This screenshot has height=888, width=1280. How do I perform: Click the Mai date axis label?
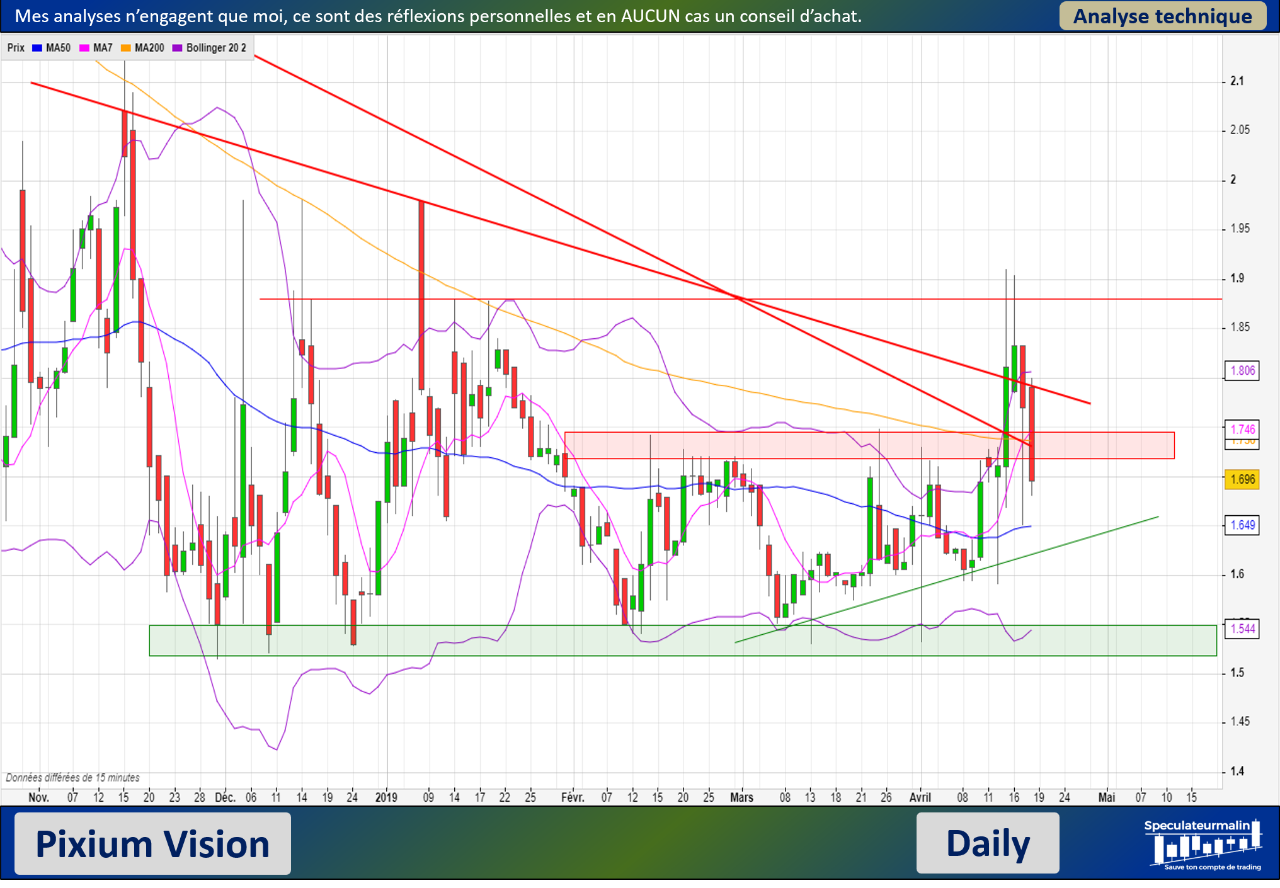click(x=1107, y=797)
